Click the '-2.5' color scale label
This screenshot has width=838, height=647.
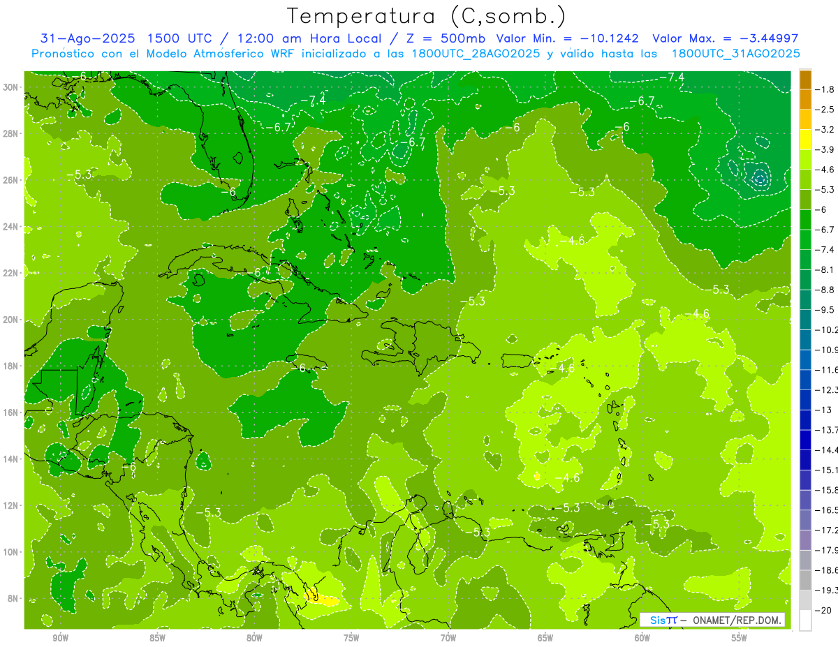coord(826,110)
